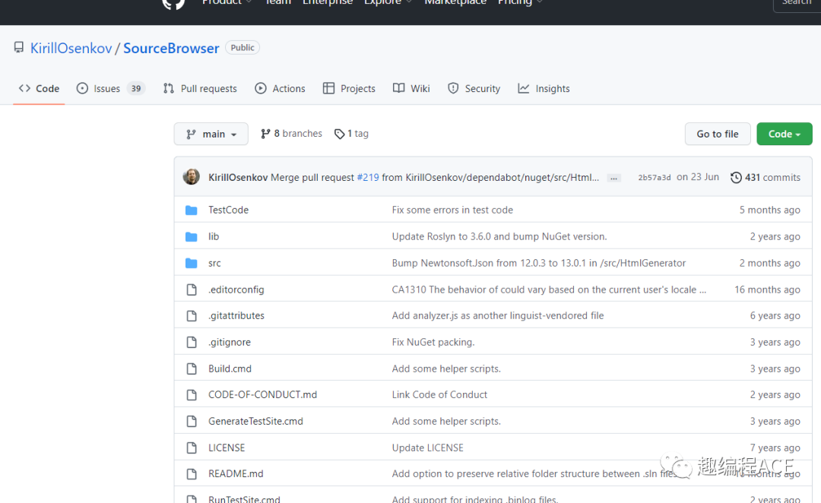
Task: Open commit 'Fix some errors in test code'
Action: [x=452, y=210]
